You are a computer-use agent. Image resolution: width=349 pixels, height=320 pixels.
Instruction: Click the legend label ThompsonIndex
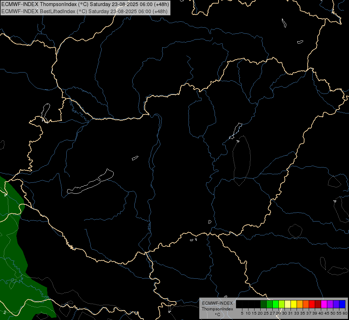[217, 309]
